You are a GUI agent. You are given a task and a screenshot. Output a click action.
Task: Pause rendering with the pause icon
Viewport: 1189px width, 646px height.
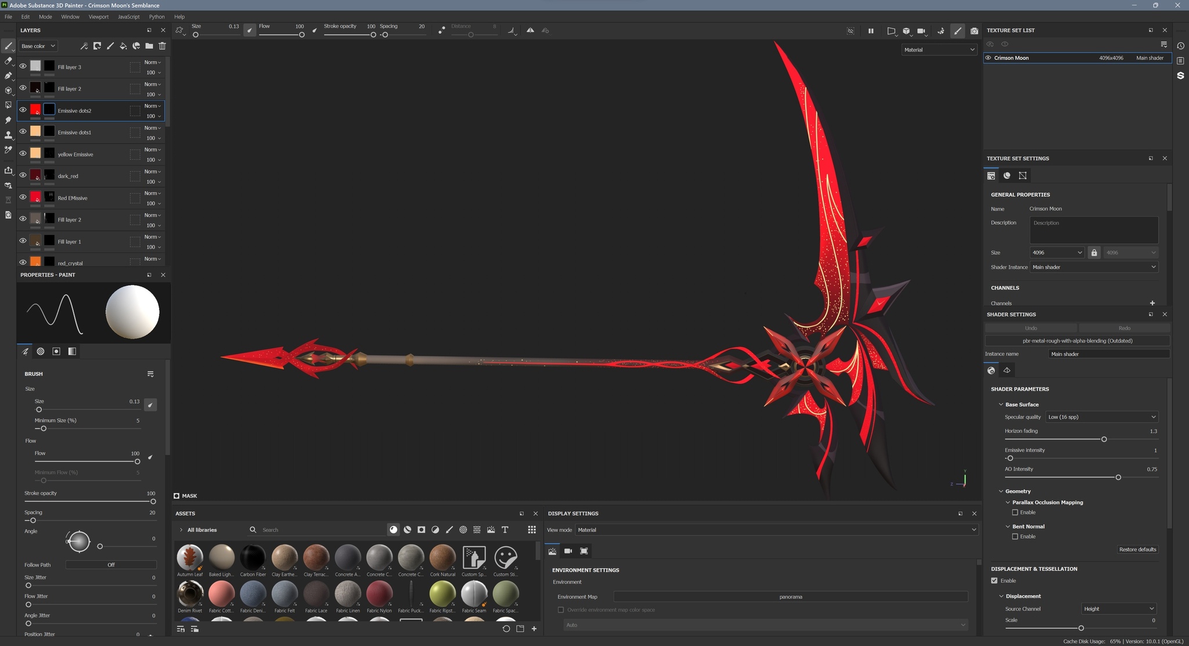(871, 31)
